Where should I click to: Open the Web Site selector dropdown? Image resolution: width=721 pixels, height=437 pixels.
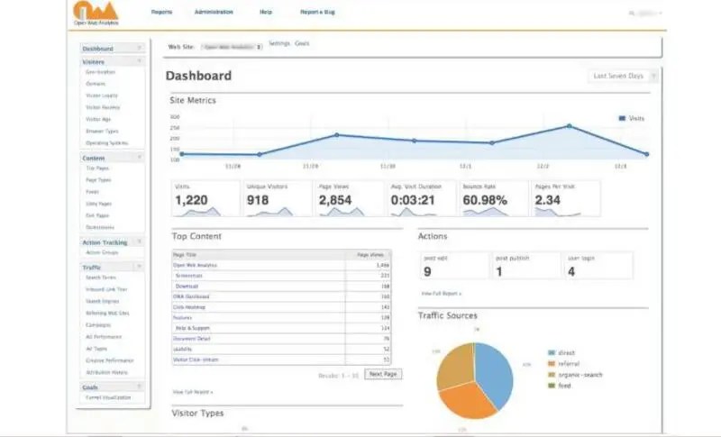(x=232, y=45)
